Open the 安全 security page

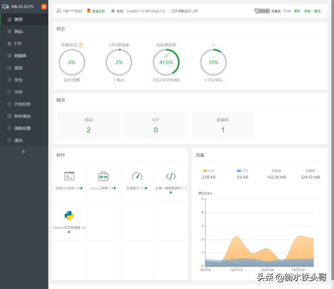coord(24,80)
